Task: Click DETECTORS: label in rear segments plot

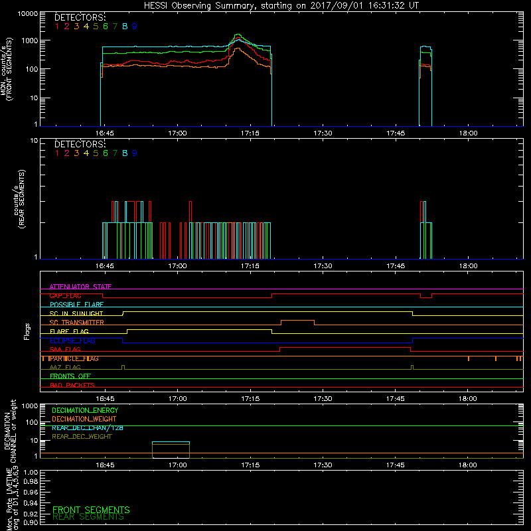Action: point(80,145)
